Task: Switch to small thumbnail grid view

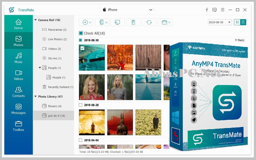Action: (243, 22)
